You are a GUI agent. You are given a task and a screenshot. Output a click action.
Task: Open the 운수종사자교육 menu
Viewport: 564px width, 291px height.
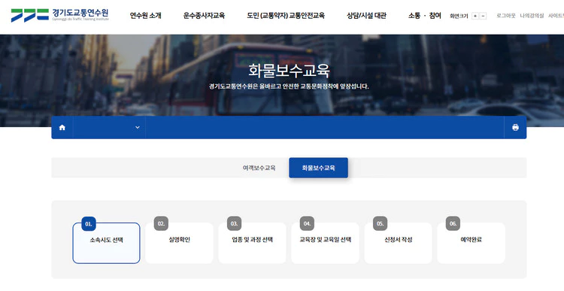[204, 16]
